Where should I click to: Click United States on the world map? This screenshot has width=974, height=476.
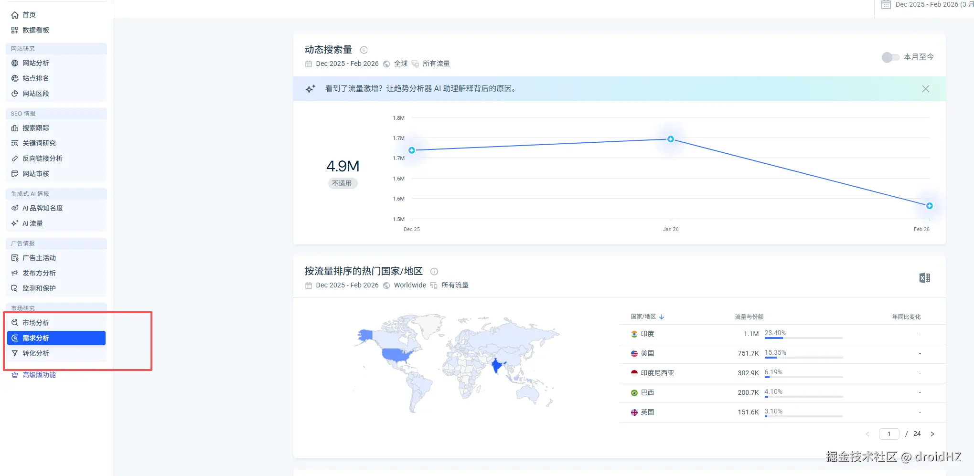pos(396,354)
